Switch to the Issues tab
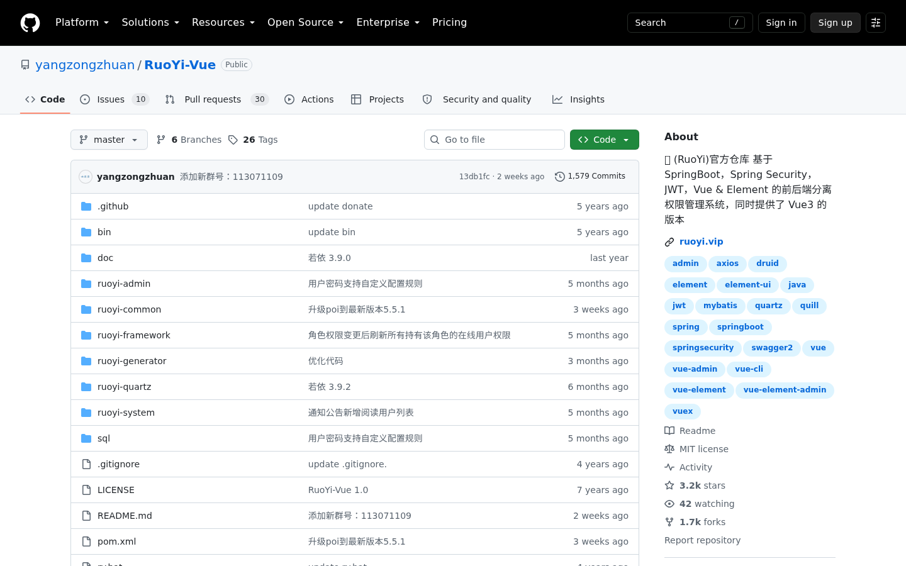Viewport: 906px width, 566px height. [115, 99]
